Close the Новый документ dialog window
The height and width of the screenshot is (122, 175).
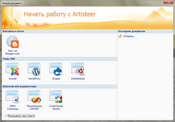click(x=169, y=2)
